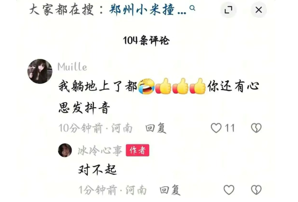Click the like count 11

point(229,128)
